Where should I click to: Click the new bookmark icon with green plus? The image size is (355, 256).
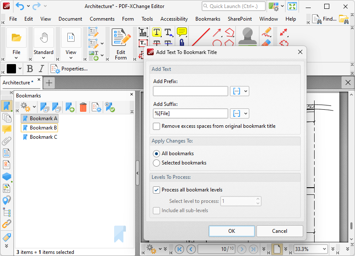click(x=70, y=108)
